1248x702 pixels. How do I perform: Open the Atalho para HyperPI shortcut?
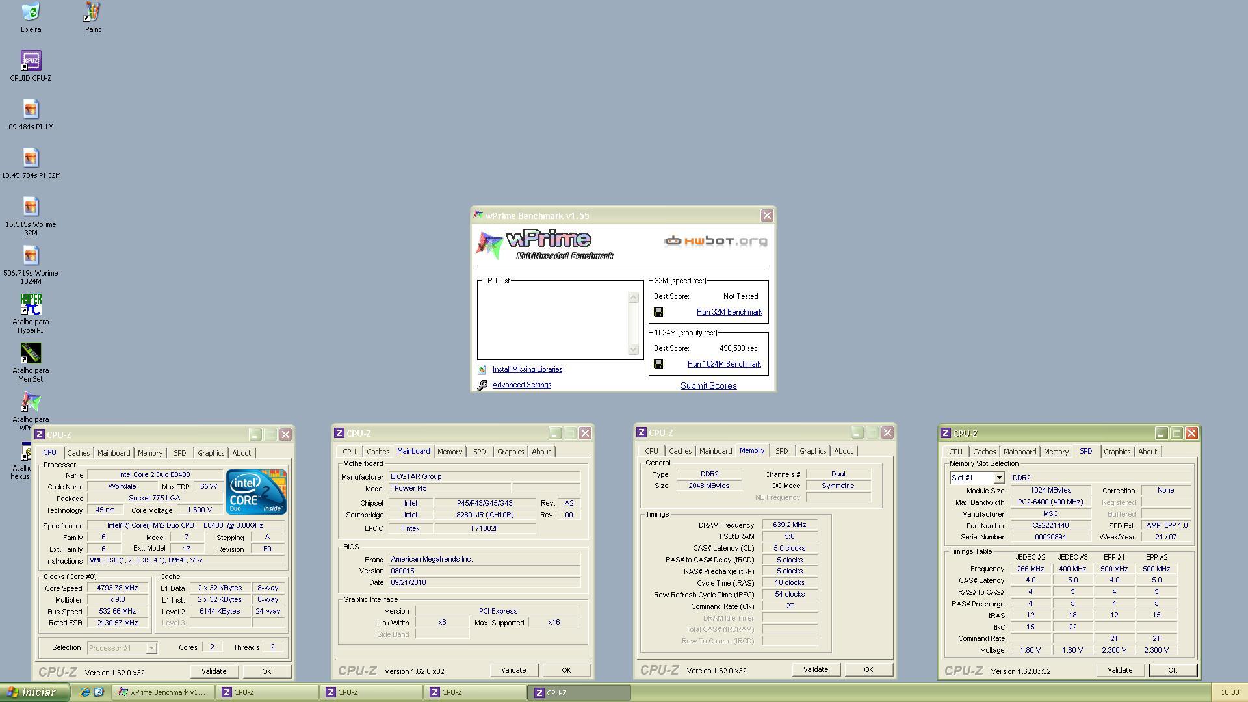(31, 304)
